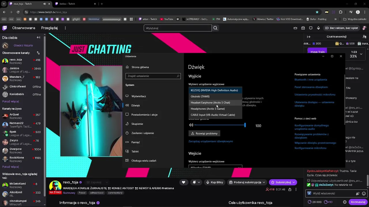Click the heart follow button
369x207 pixels.
183,182
